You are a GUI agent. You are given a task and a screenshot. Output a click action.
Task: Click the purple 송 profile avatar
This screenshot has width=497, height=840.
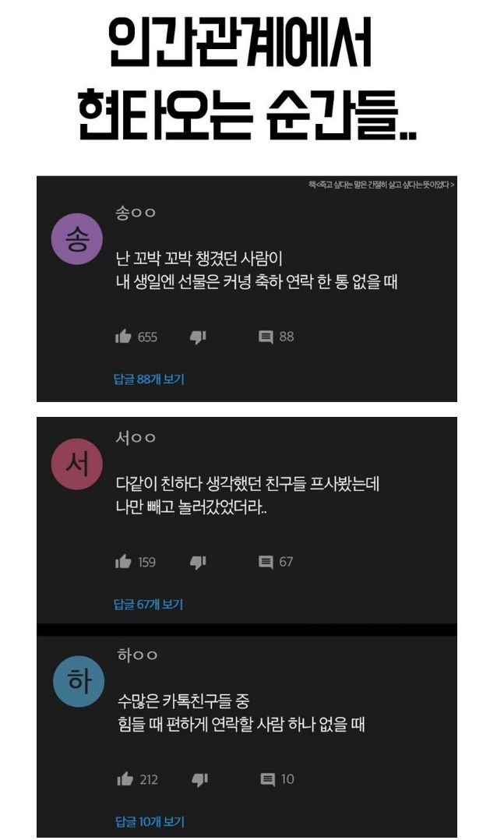[76, 239]
